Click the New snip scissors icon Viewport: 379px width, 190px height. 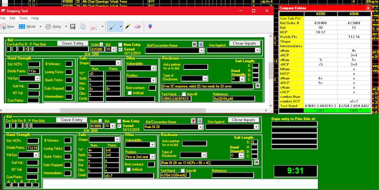[3, 27]
